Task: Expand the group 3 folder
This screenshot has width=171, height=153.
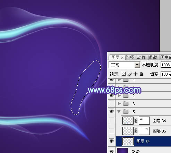Action: [x=119, y=103]
